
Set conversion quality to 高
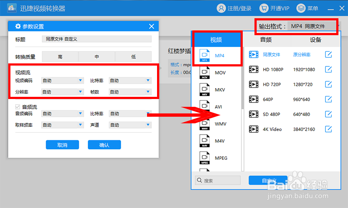[60, 57]
